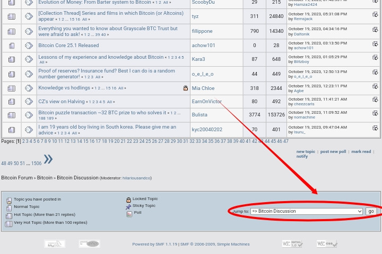The image size is (382, 254).
Task: Open topic Bitcoin Core 25.1 Released
Action: tap(68, 46)
